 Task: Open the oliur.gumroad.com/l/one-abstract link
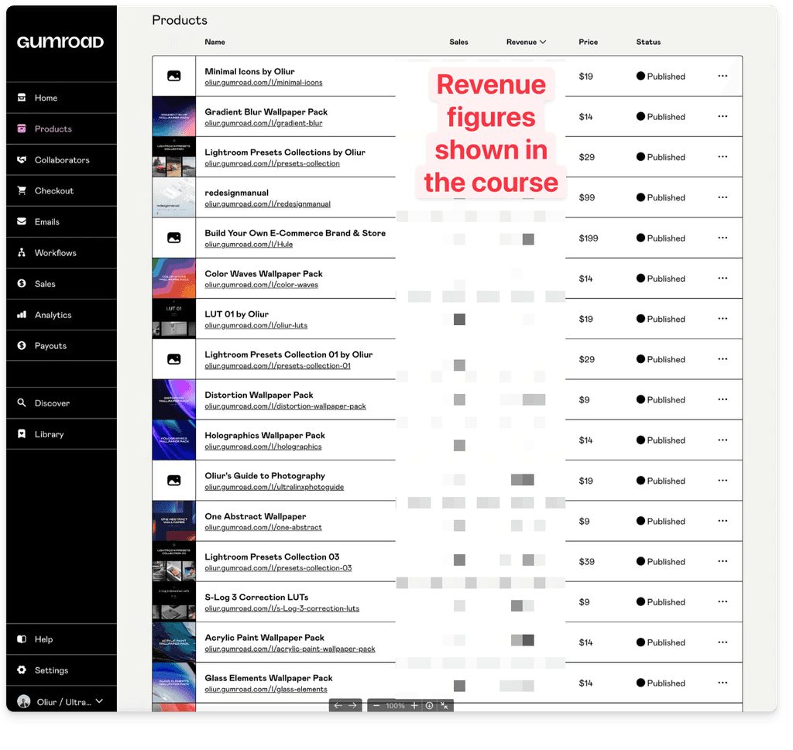263,527
